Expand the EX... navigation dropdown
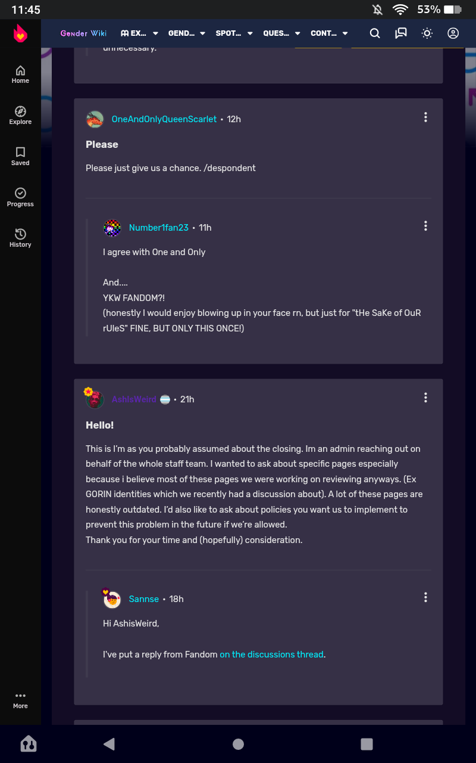476x763 pixels. (x=140, y=33)
